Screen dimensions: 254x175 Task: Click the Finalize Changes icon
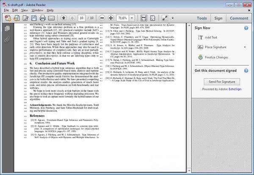[x=200, y=57]
